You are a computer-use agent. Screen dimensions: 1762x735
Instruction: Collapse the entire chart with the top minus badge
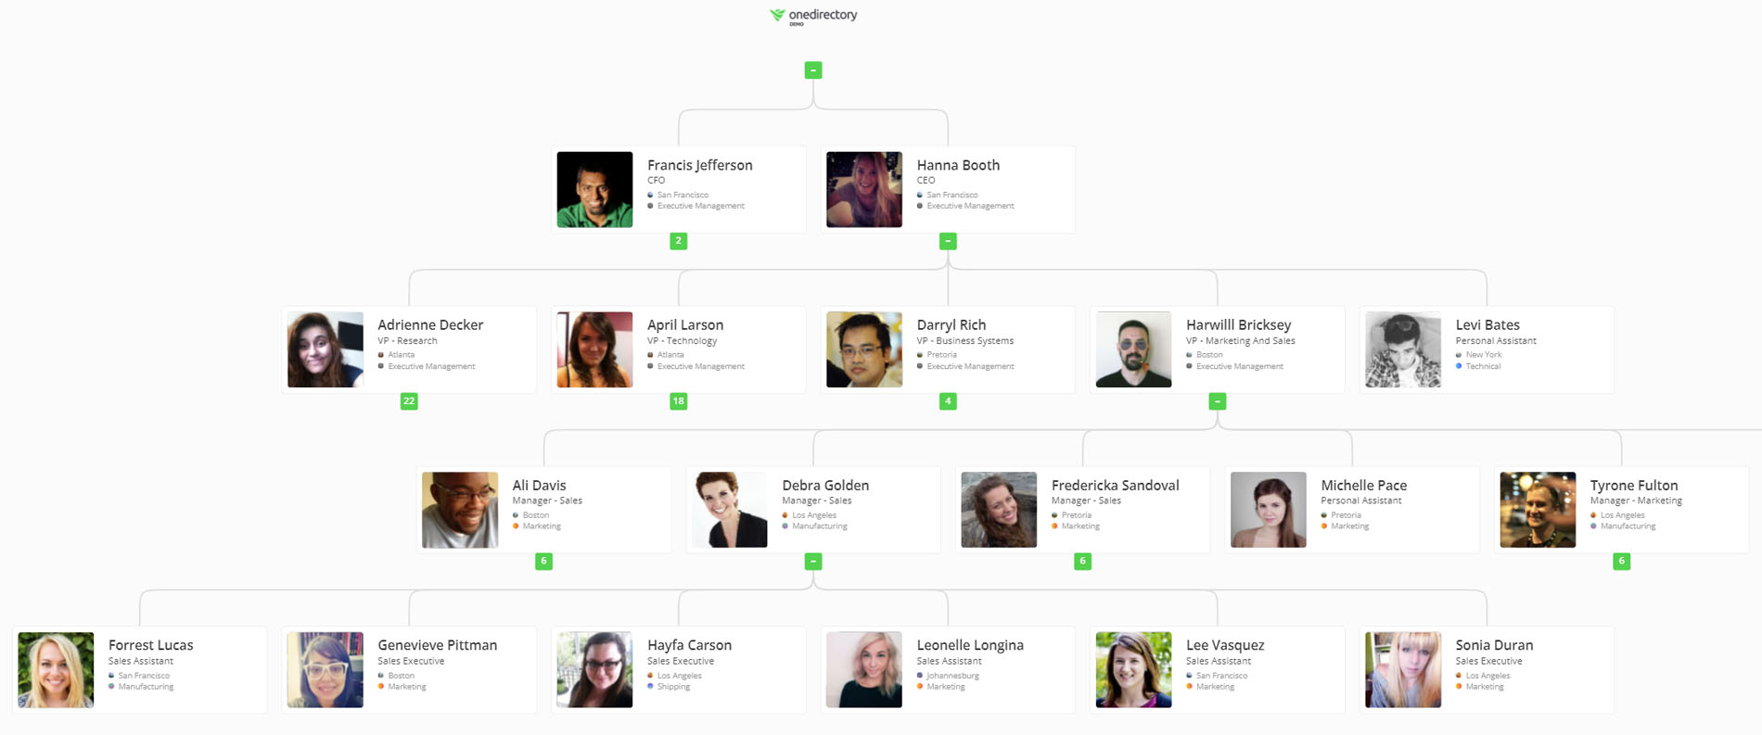pos(813,69)
